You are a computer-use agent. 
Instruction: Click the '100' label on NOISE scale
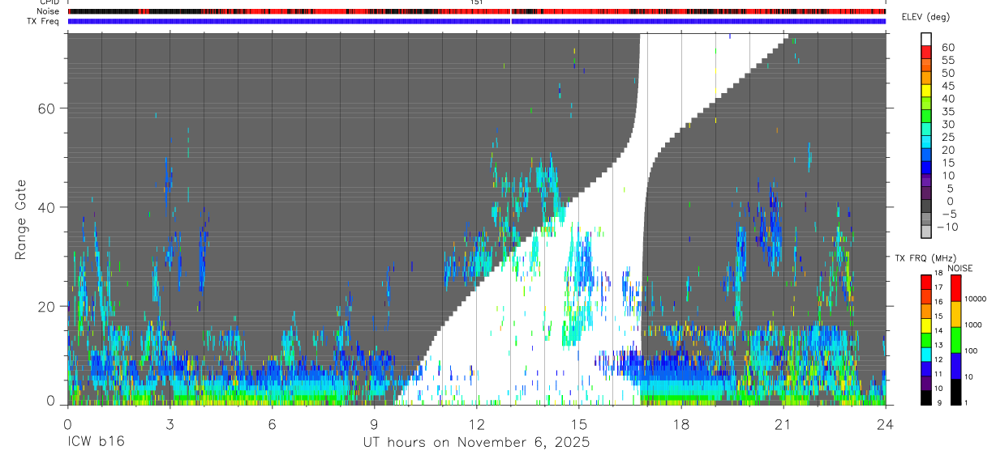[x=972, y=351]
